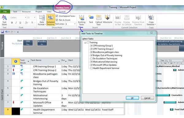
Task: Open the font size dropdown
Action: [x=34, y=17]
